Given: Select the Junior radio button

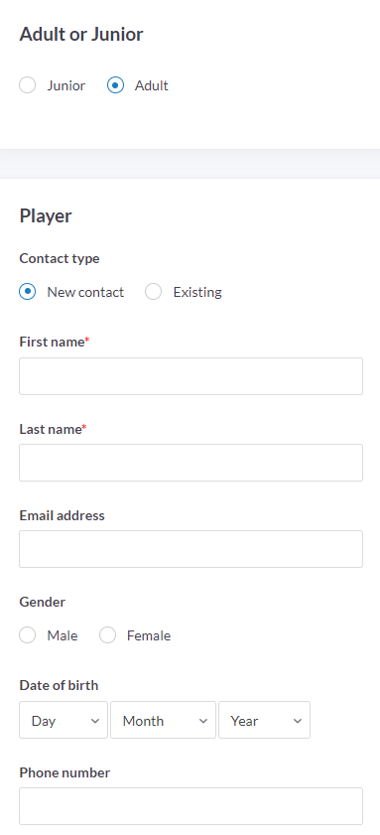Looking at the screenshot, I should [27, 85].
